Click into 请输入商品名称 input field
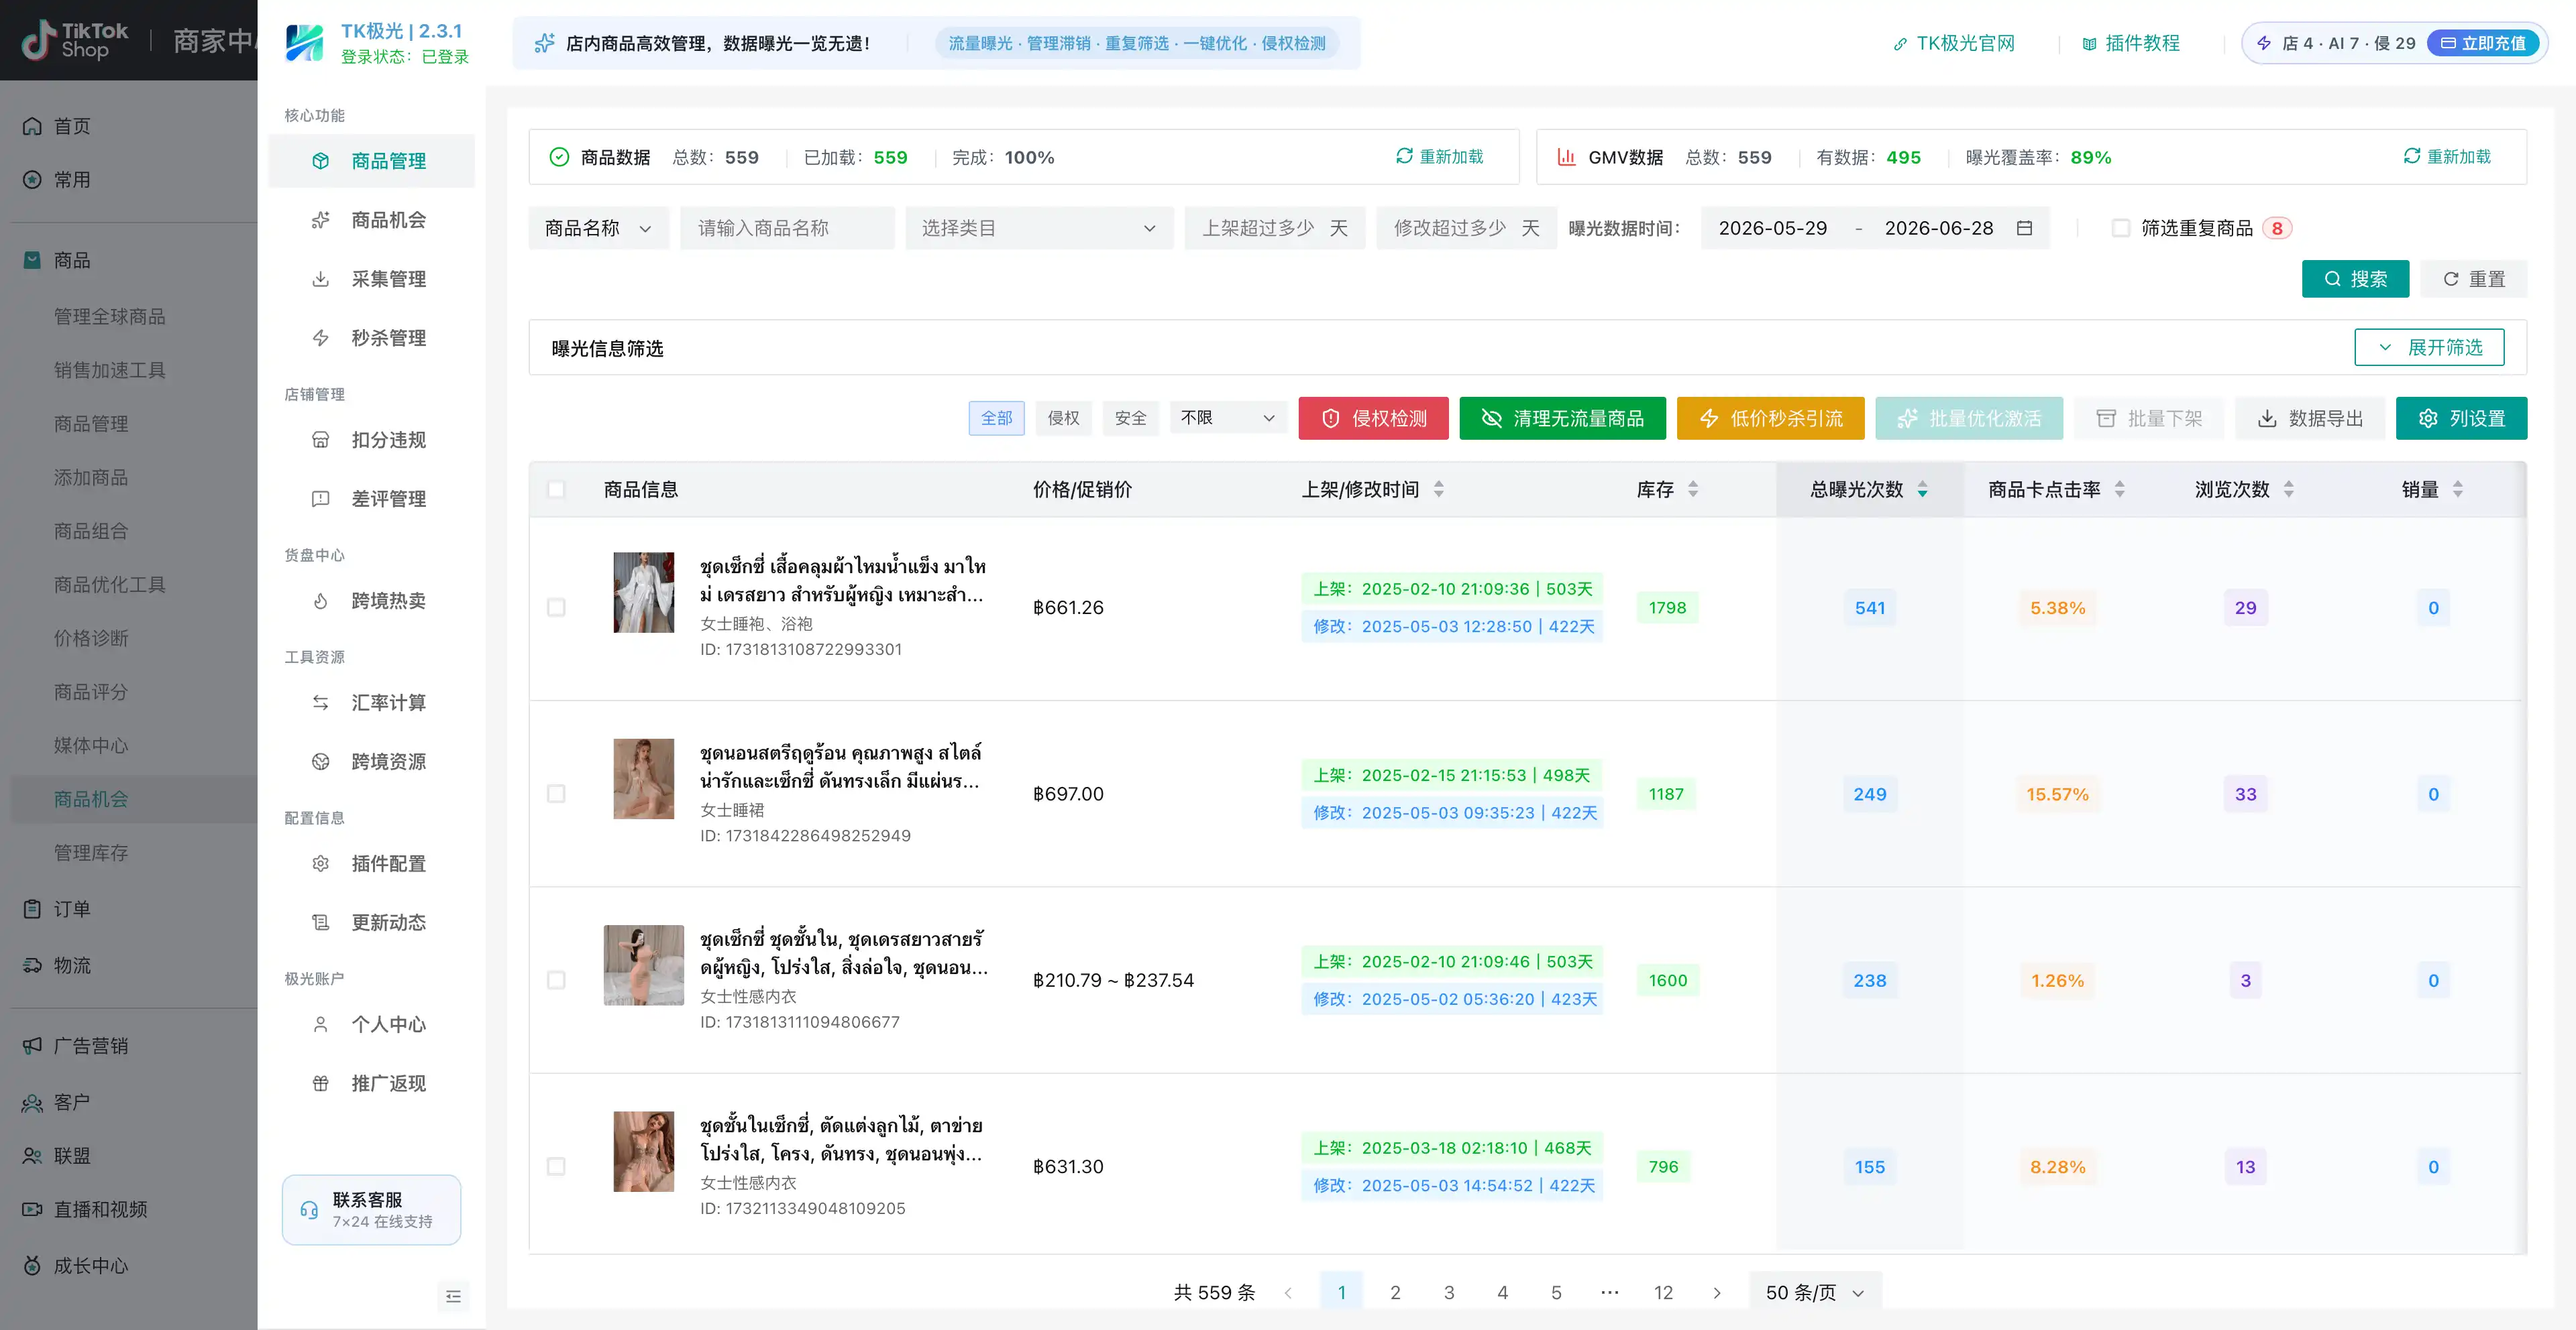Screen dimensions: 2576x1330 tap(787, 228)
